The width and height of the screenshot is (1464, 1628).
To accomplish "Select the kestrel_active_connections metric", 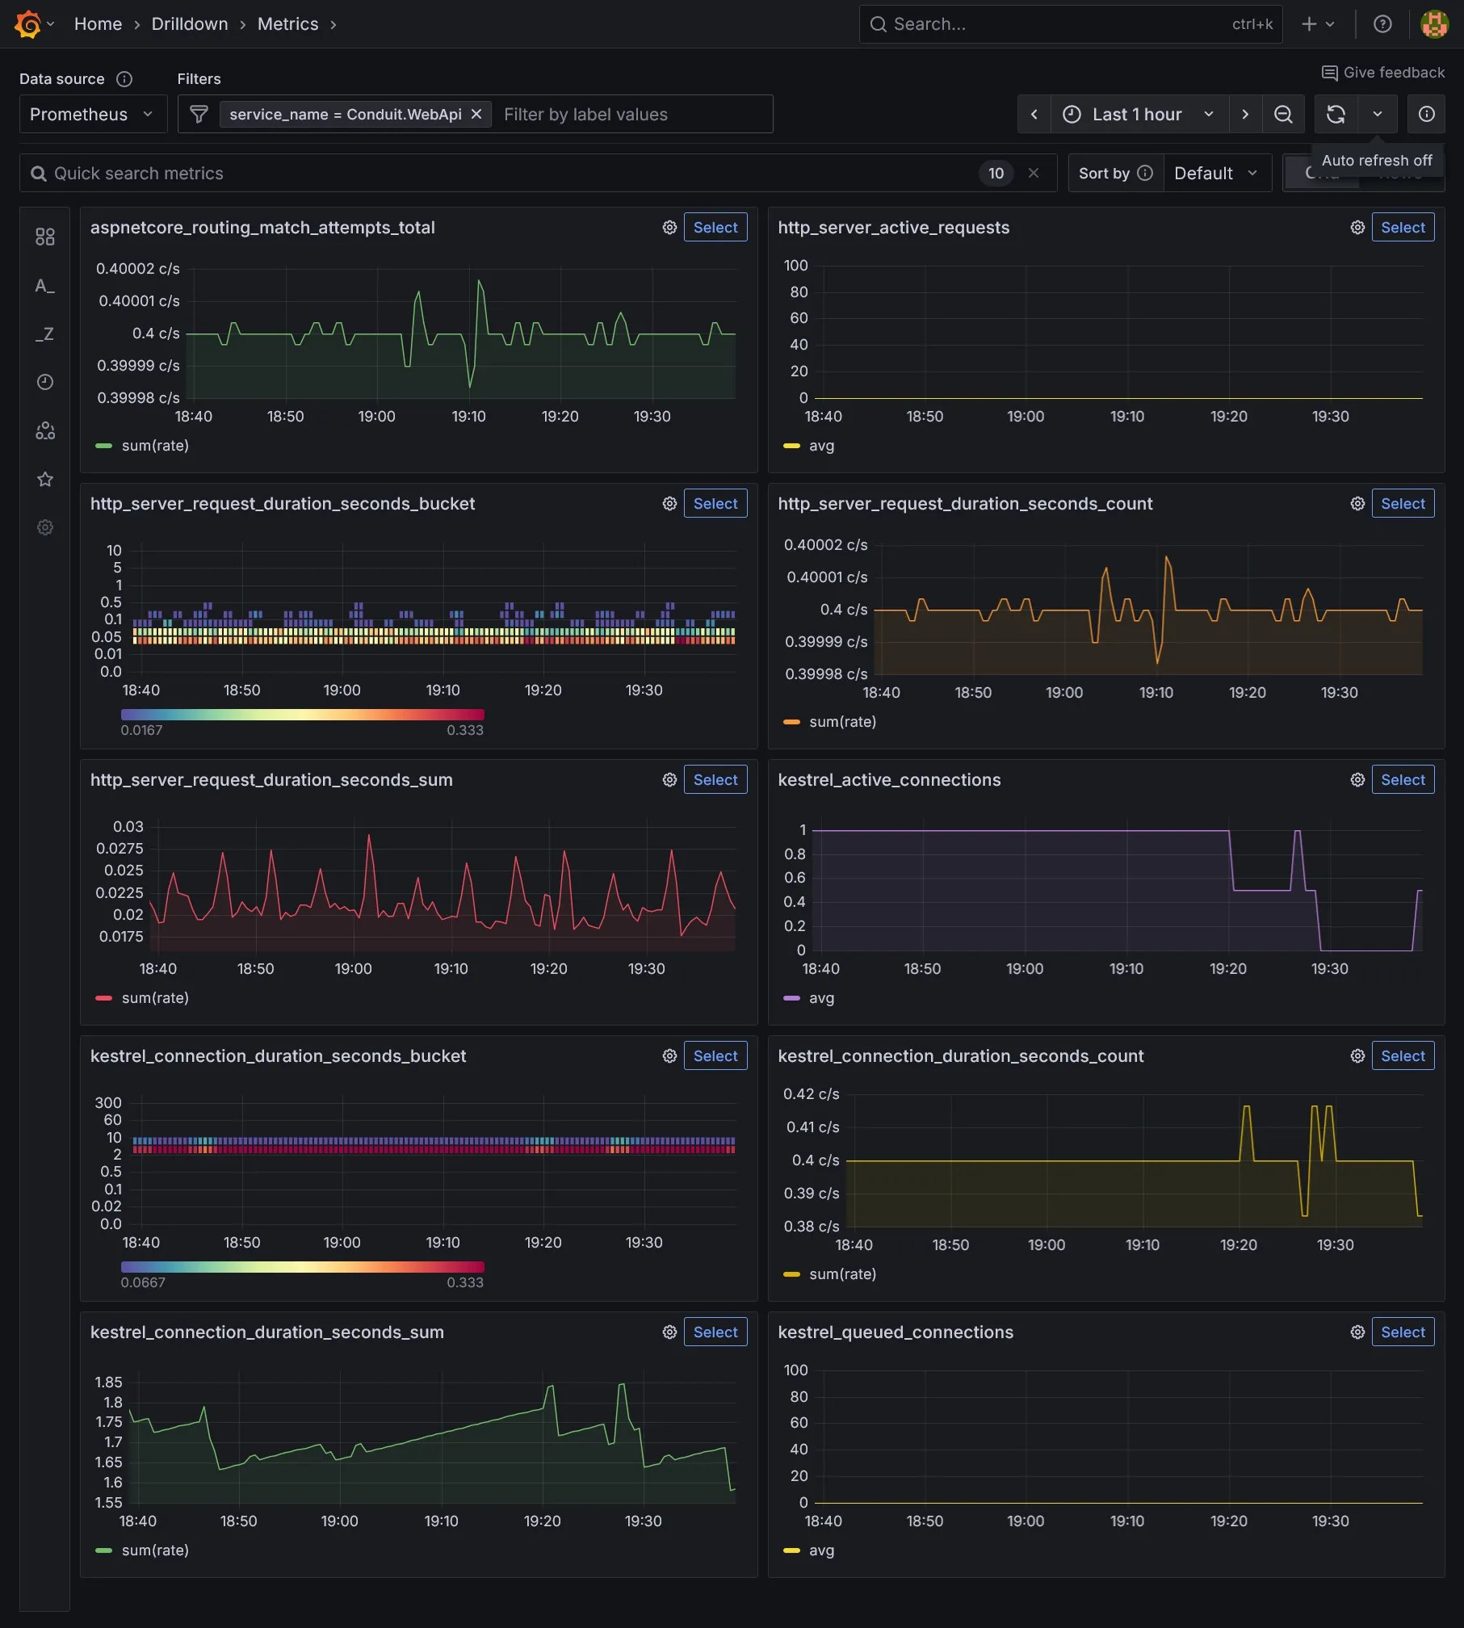I will [x=1403, y=779].
